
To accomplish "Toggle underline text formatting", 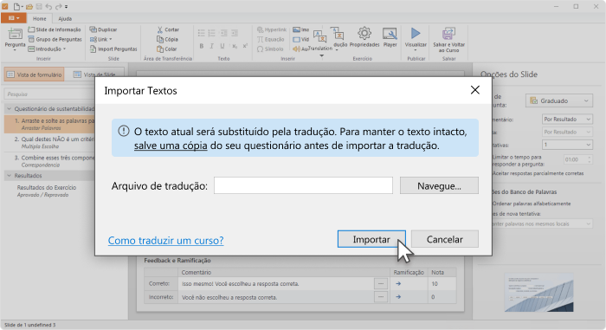I will pyautogui.click(x=222, y=46).
